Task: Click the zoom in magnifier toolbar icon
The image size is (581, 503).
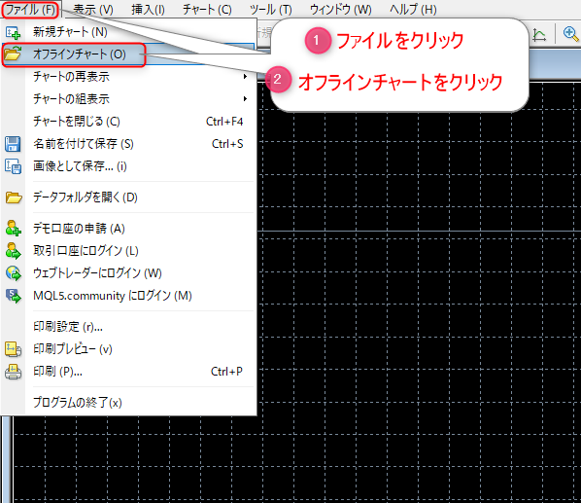Action: click(570, 34)
